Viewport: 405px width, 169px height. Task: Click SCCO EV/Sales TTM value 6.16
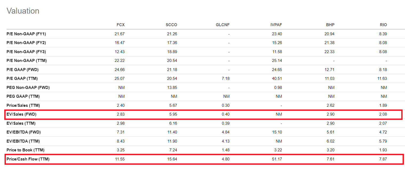click(173, 123)
